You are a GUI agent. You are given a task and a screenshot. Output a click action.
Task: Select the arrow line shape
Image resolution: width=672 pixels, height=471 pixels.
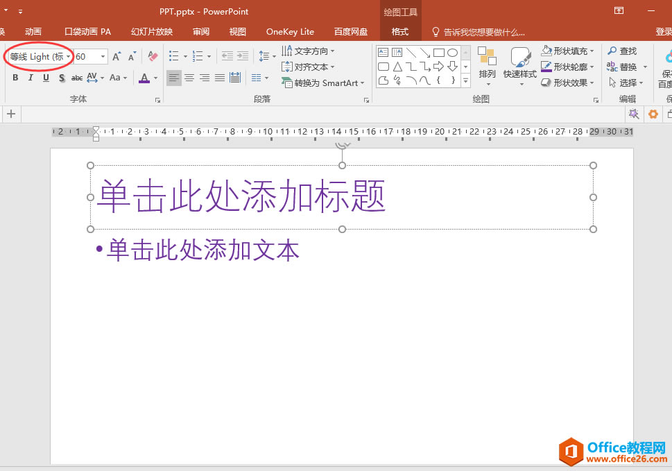click(x=424, y=52)
